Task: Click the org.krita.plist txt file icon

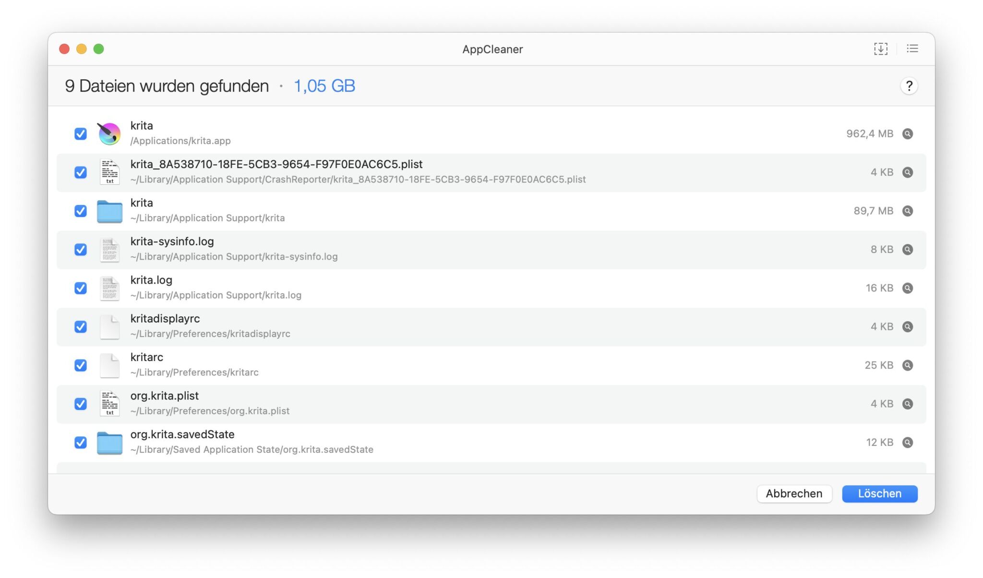Action: 109,404
